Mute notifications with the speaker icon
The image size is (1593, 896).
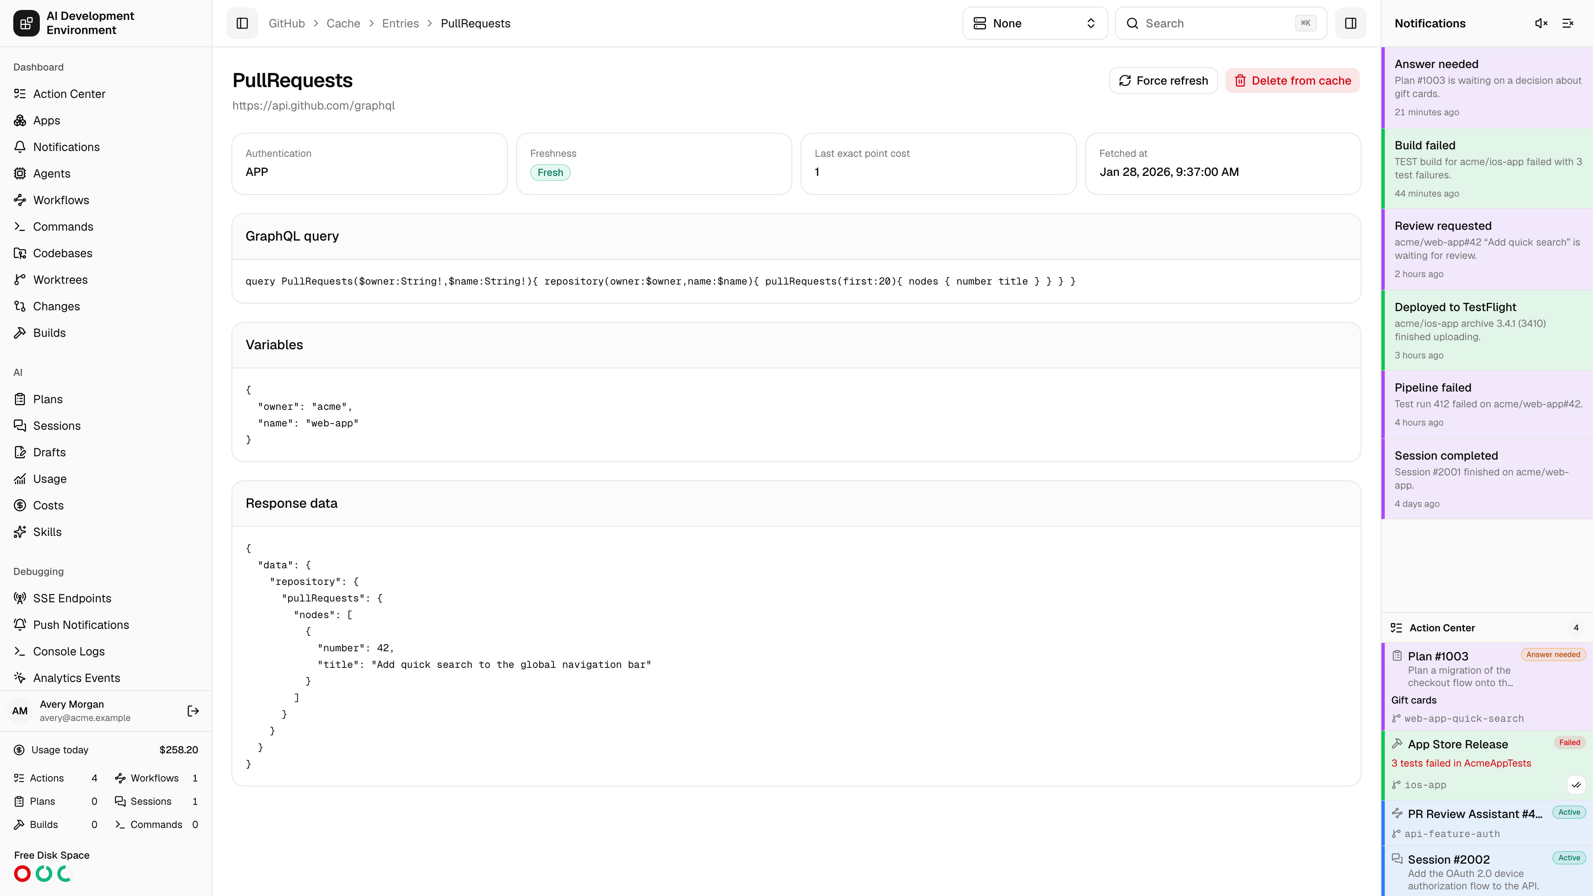click(x=1541, y=24)
